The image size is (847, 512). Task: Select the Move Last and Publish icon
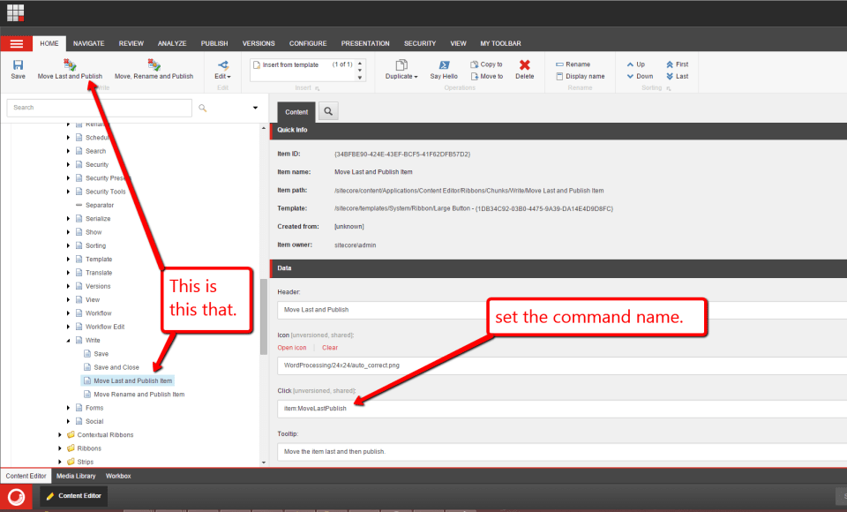[x=69, y=64]
